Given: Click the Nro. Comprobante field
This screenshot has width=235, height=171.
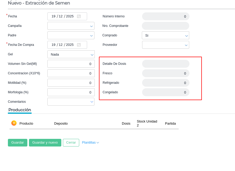Looking at the screenshot, I should pyautogui.click(x=165, y=26).
